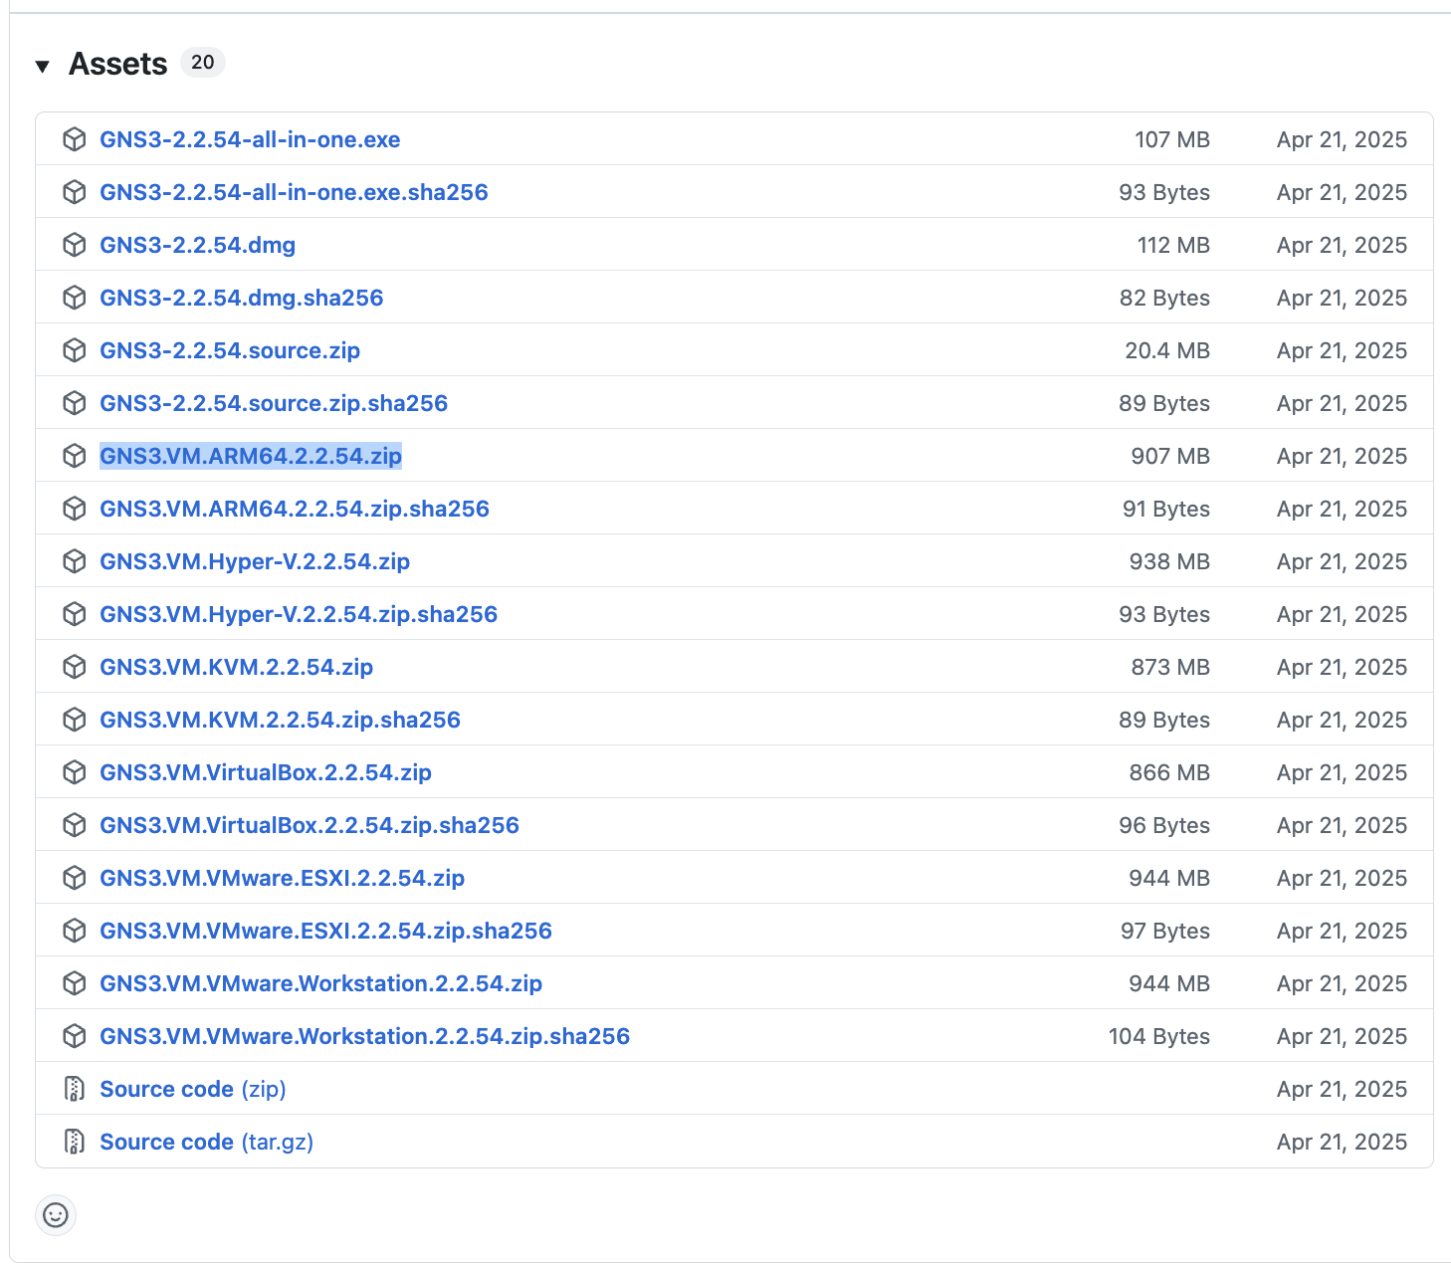Viewport: 1451px width, 1266px height.
Task: Open the emoji reaction picker via the smiley icon
Action: (56, 1215)
